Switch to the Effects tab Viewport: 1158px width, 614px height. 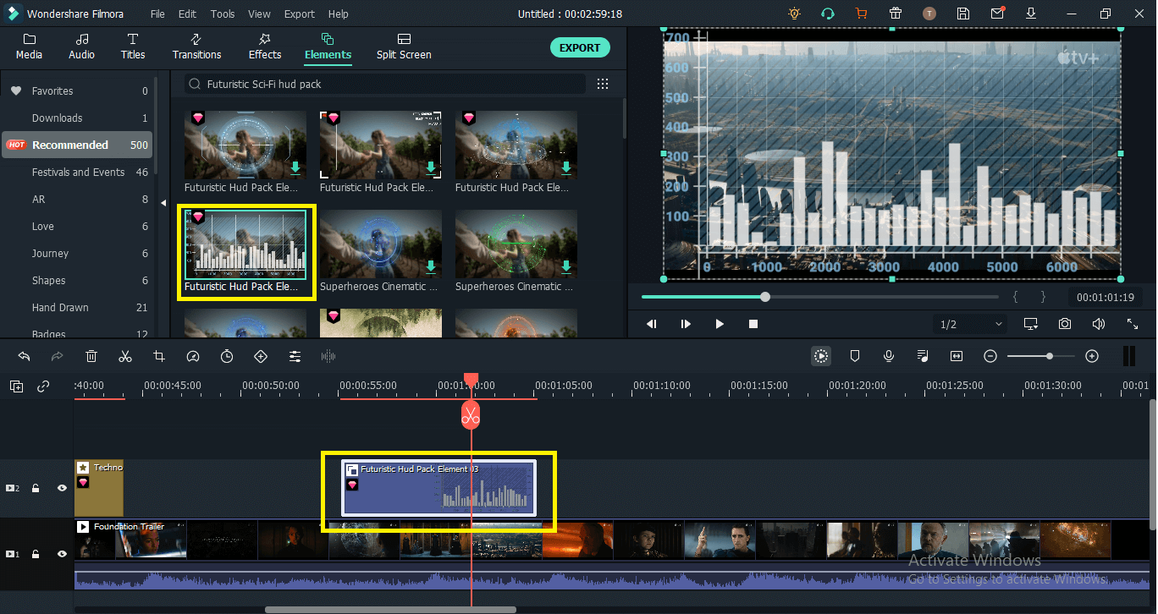[x=265, y=47]
